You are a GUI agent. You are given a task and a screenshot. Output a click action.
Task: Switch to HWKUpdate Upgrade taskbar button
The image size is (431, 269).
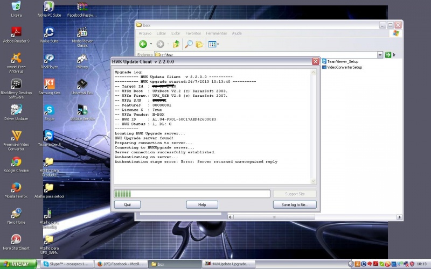(228, 264)
